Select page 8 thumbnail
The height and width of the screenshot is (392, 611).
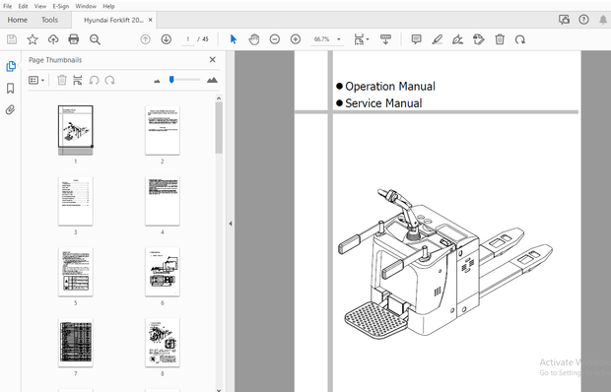coord(163,343)
